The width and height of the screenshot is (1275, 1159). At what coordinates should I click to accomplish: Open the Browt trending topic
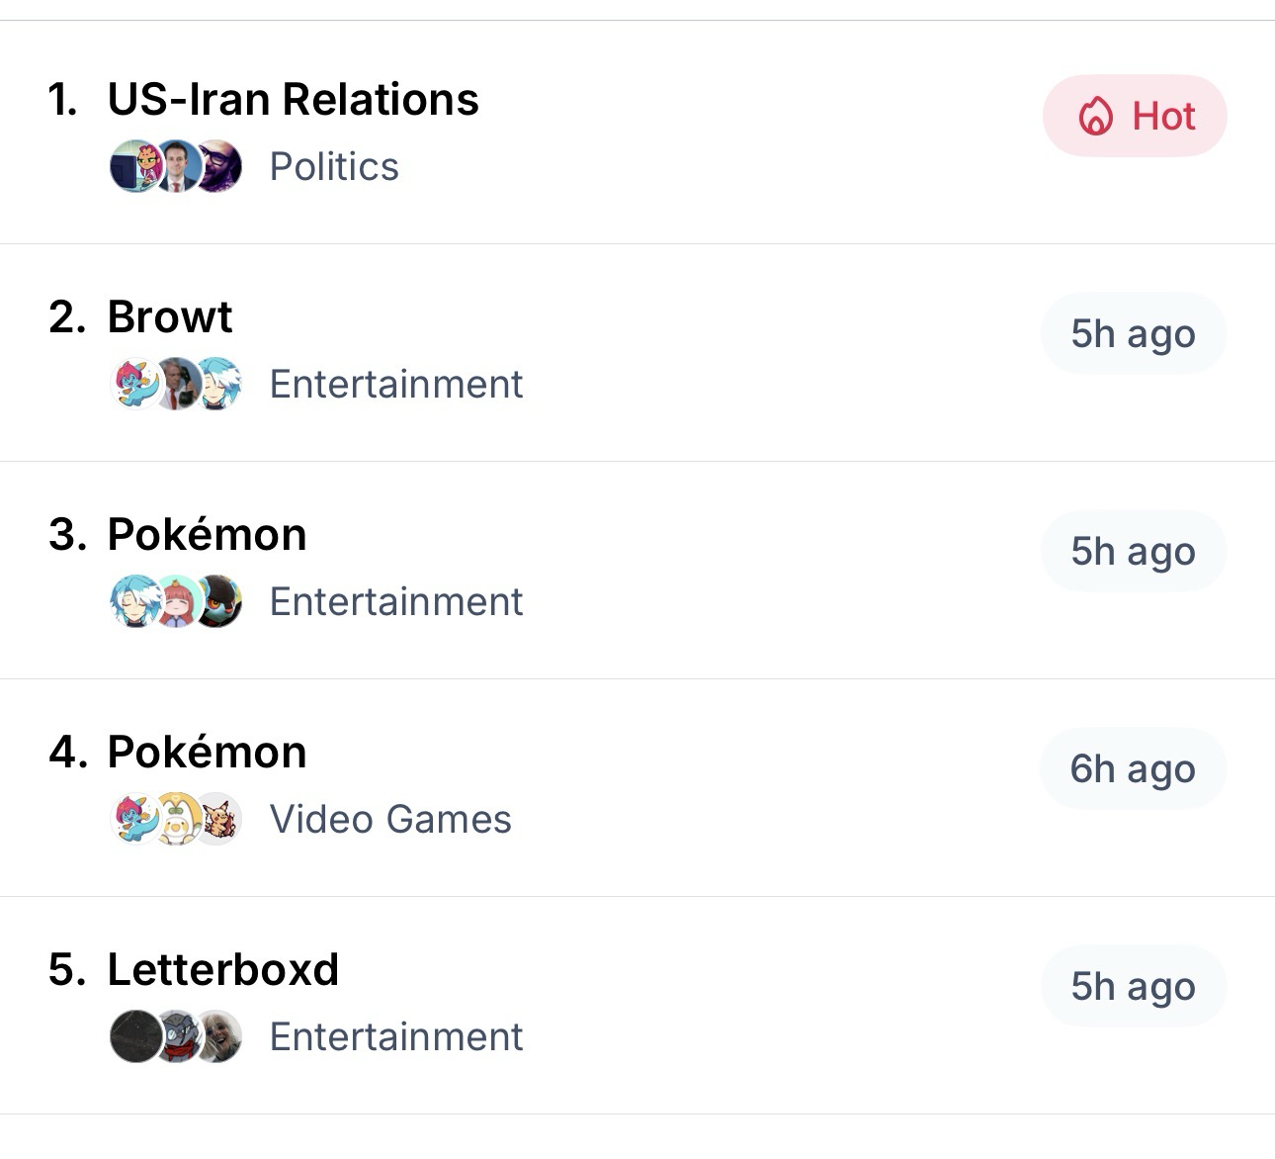click(169, 317)
